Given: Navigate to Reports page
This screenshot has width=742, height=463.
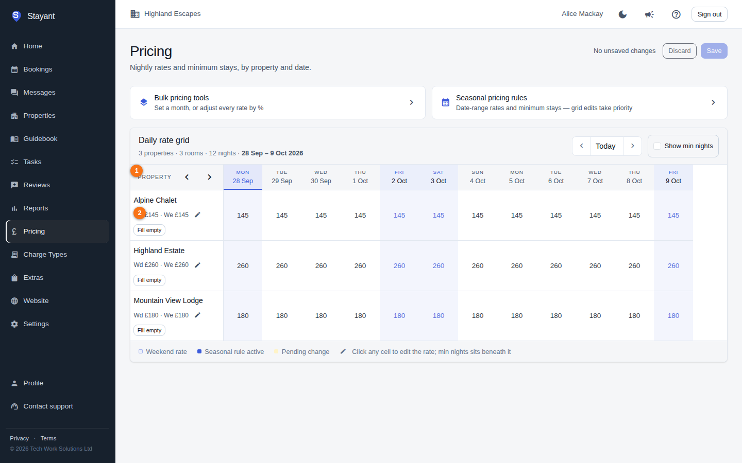Looking at the screenshot, I should coord(57,208).
